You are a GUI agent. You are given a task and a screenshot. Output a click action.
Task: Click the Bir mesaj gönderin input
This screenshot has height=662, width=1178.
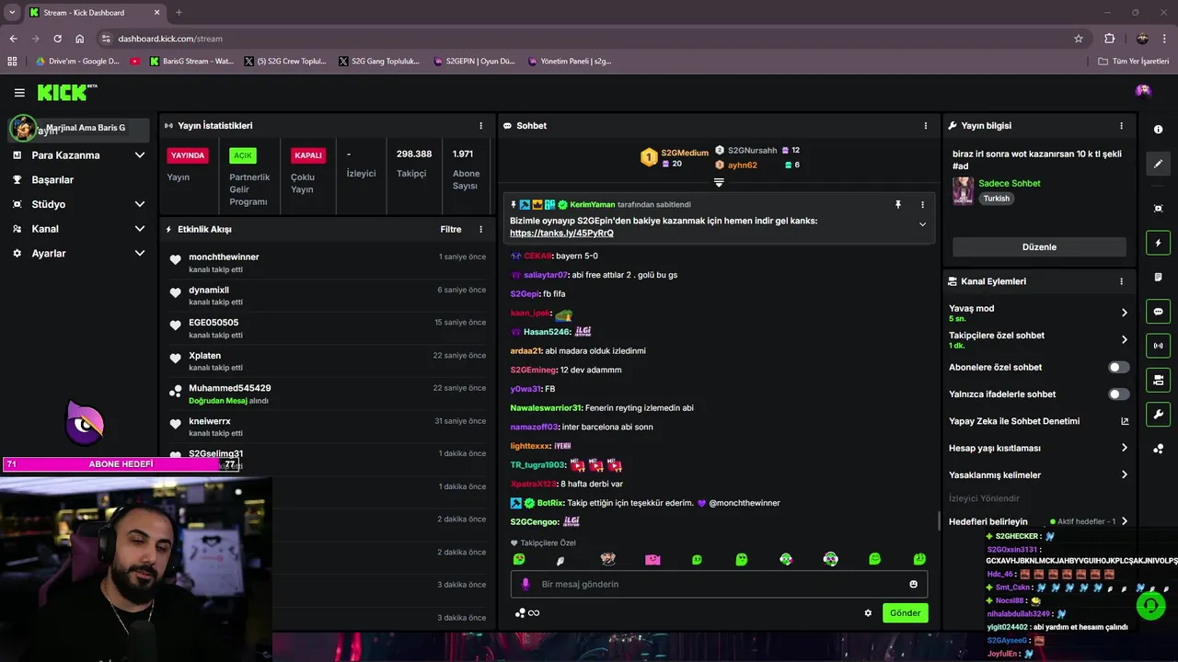coord(719,584)
